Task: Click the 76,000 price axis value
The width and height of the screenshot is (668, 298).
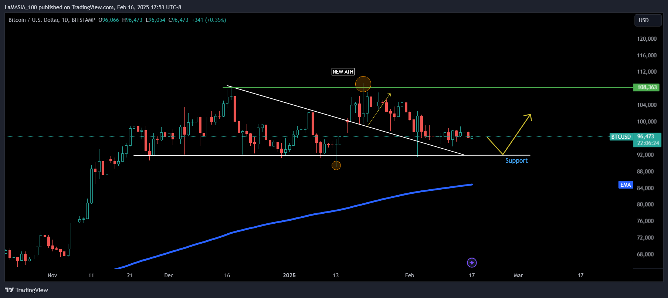Action: pyautogui.click(x=645, y=221)
